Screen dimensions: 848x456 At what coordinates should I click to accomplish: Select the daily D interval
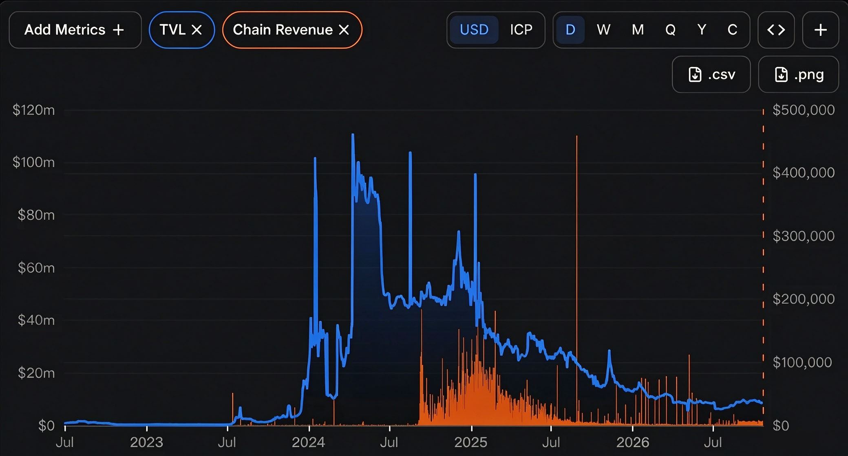(570, 30)
